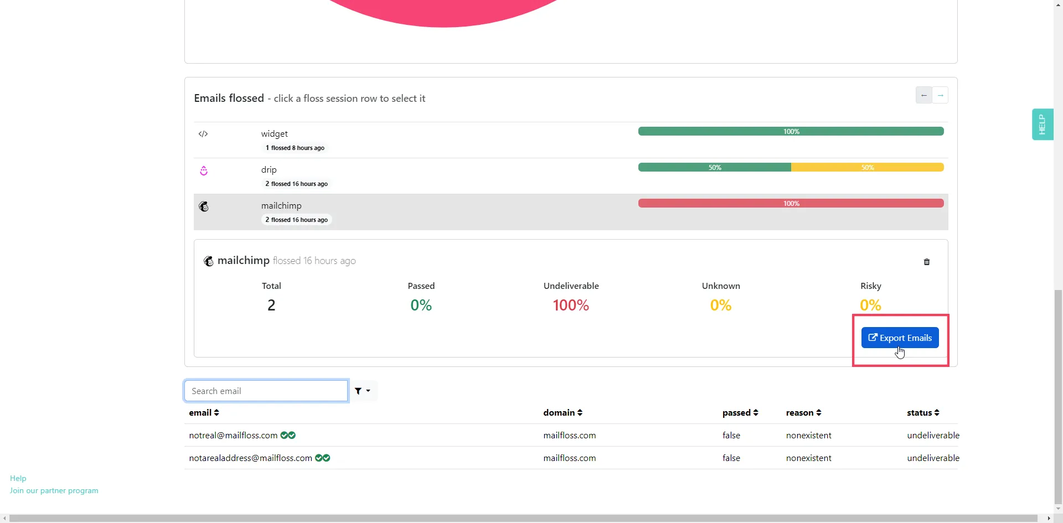Click the drip green 50% bar segment
The image size is (1063, 523).
(715, 167)
